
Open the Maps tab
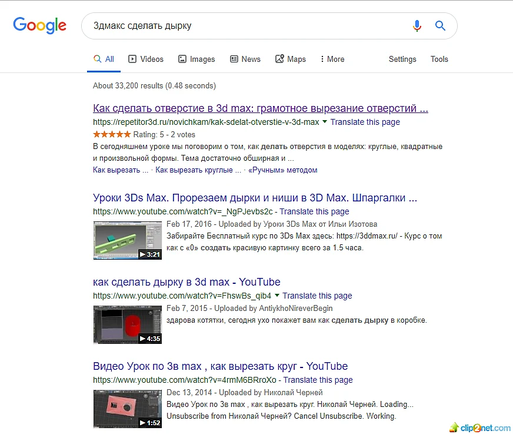pyautogui.click(x=291, y=59)
